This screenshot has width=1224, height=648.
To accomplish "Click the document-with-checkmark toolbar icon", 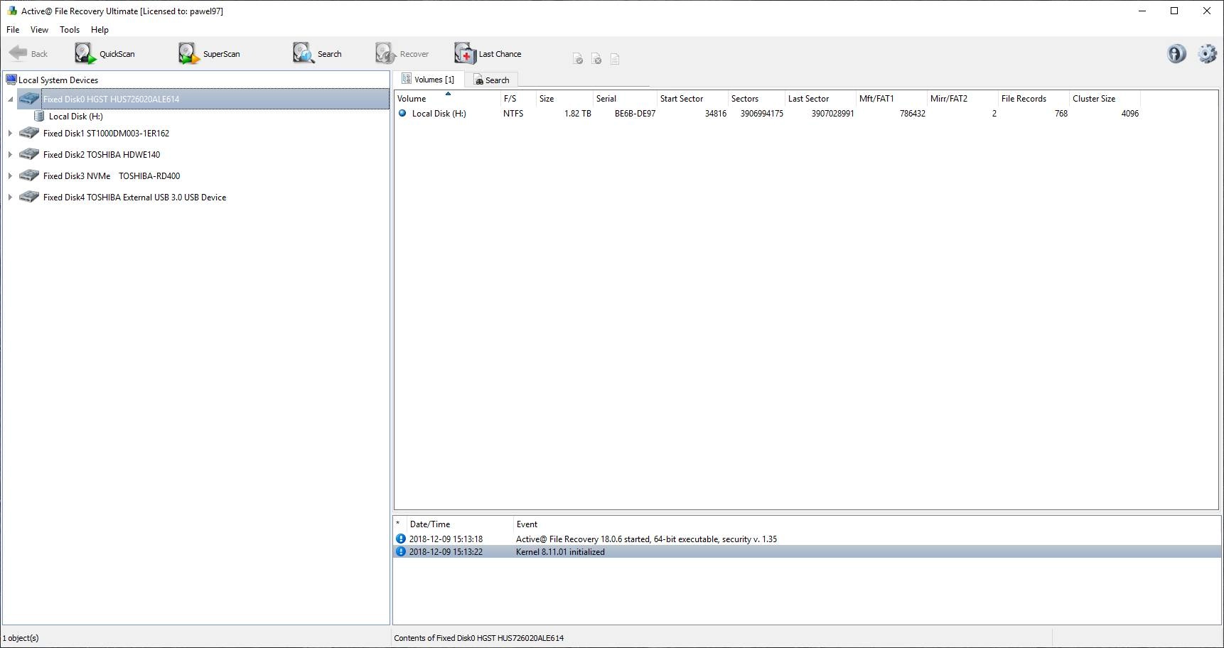I will tap(578, 59).
